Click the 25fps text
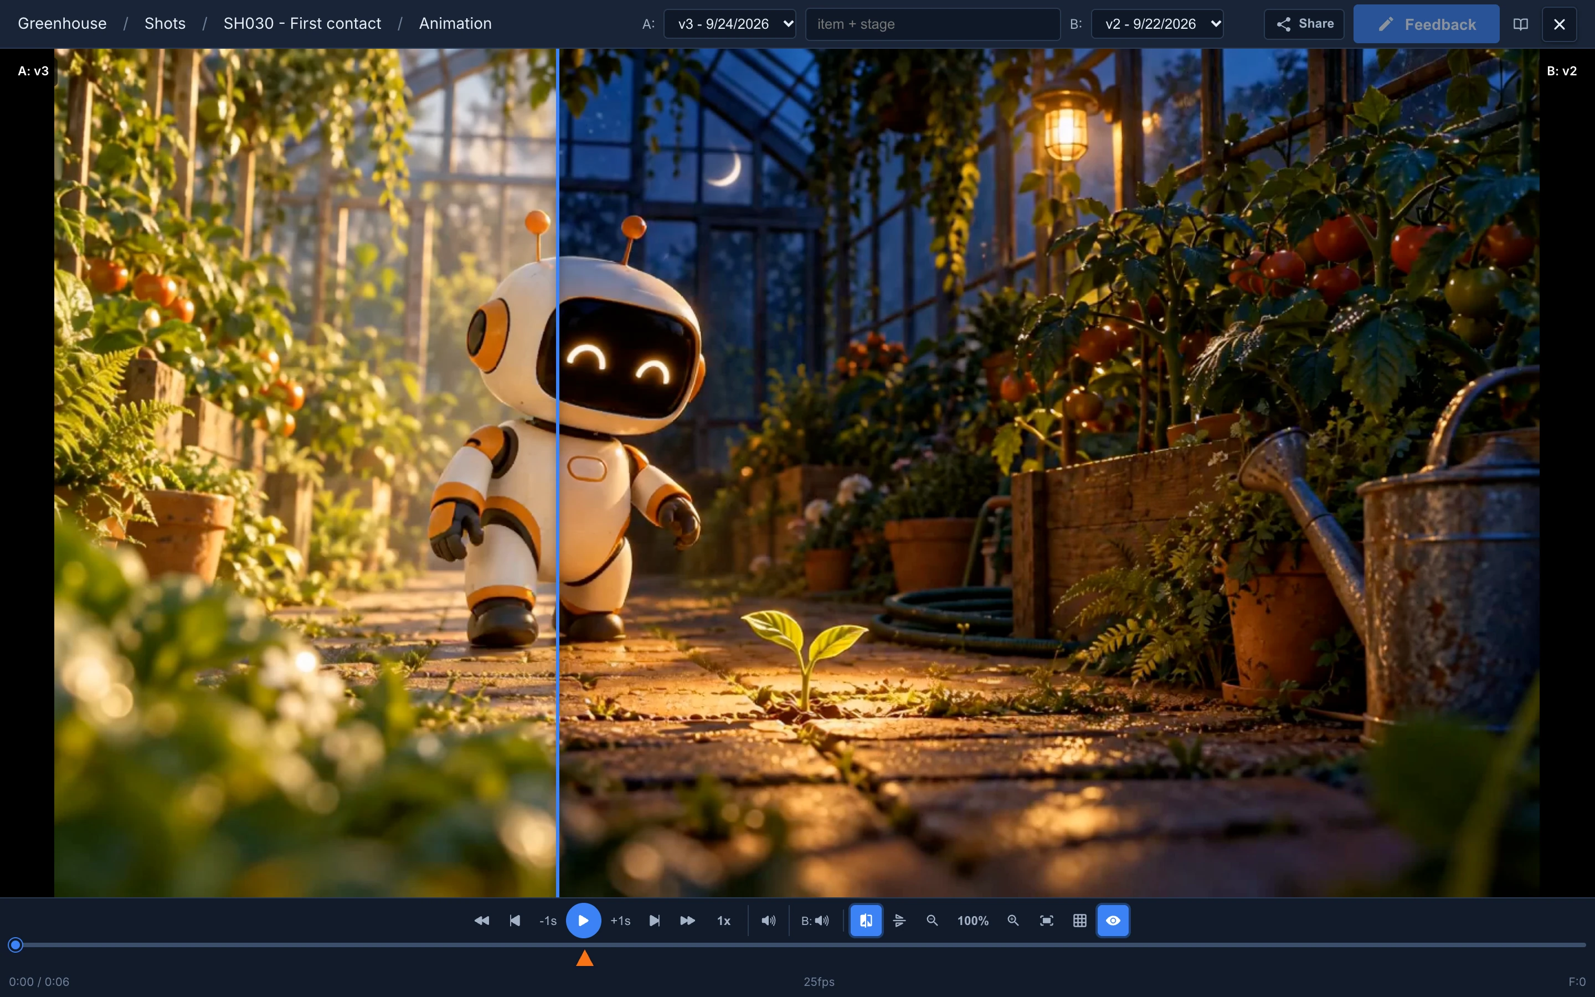Viewport: 1595px width, 997px height. pyautogui.click(x=819, y=981)
